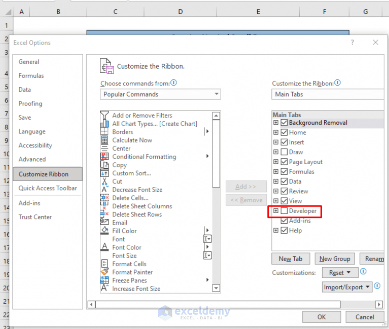Click the New Tab button
The height and width of the screenshot is (329, 389).
(x=291, y=259)
